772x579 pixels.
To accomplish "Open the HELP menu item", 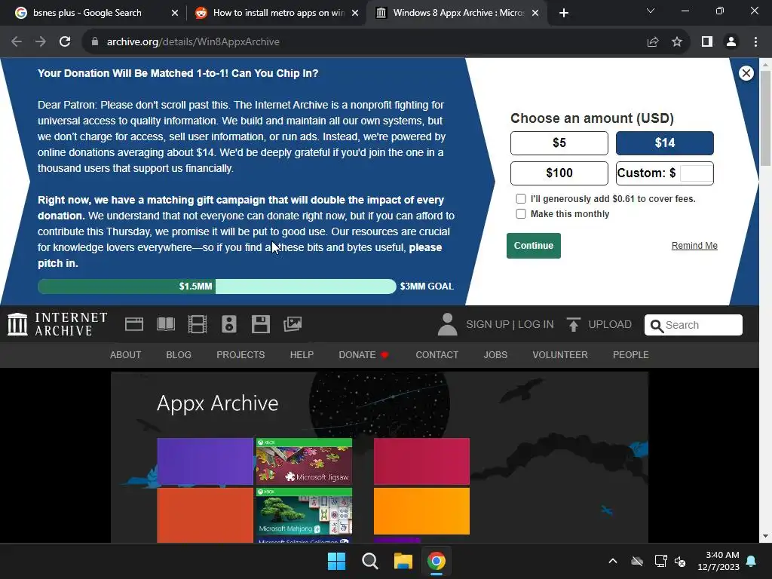I will coord(302,355).
